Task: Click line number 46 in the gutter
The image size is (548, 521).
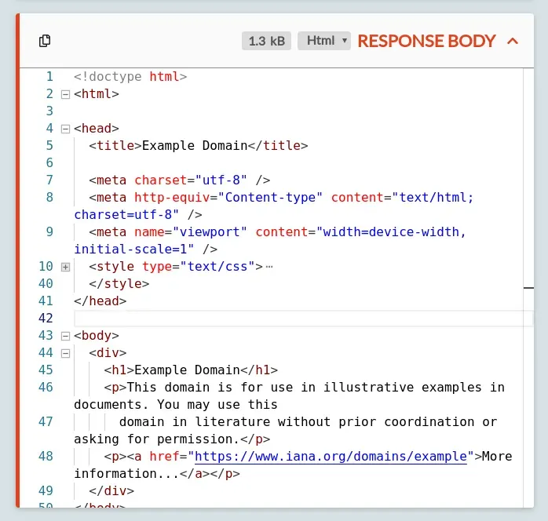Action: click(x=46, y=388)
